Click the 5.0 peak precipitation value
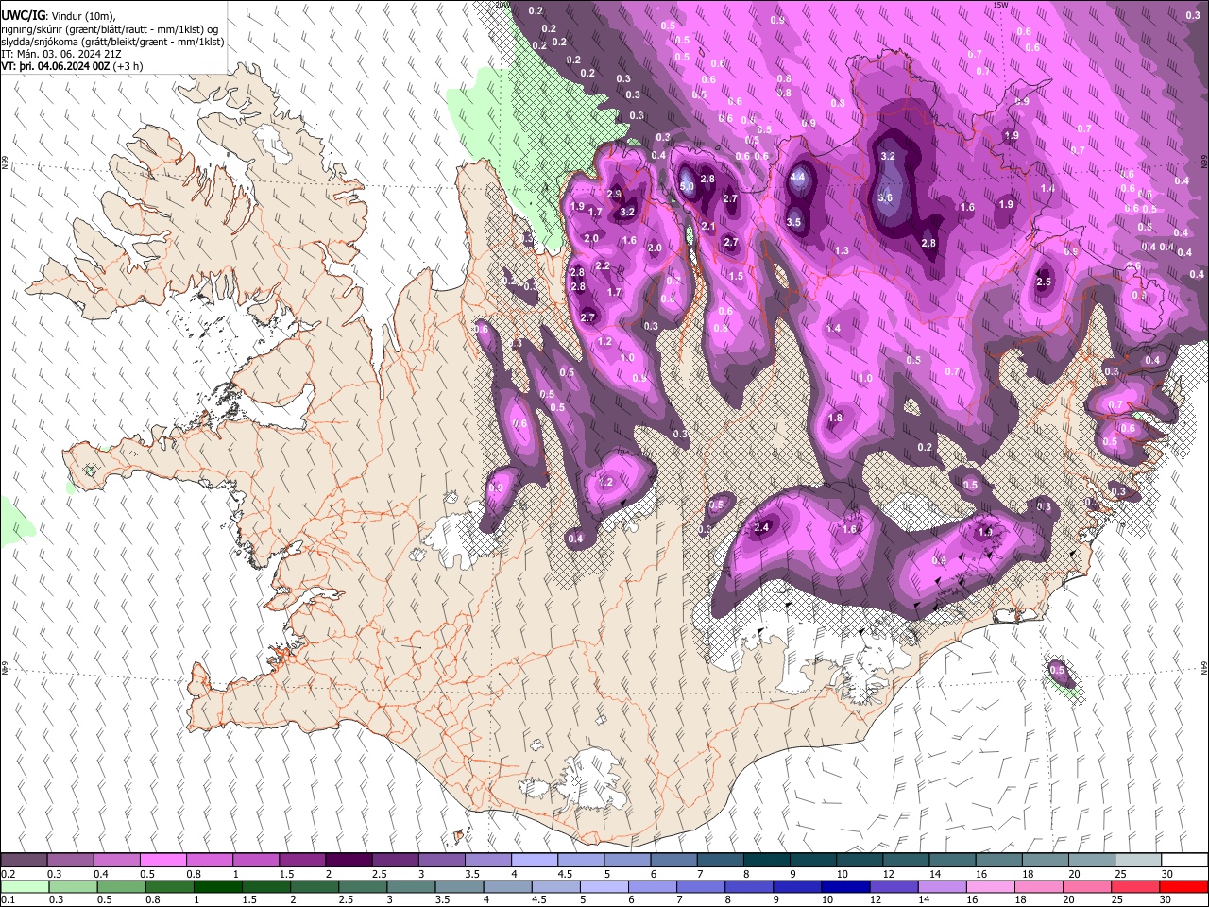The width and height of the screenshot is (1209, 907). click(x=687, y=187)
